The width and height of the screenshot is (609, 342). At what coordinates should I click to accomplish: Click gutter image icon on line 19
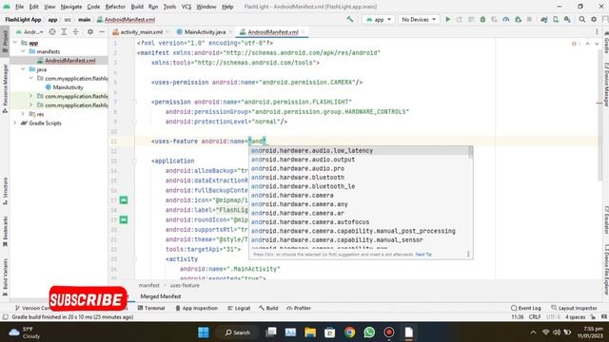pos(124,219)
